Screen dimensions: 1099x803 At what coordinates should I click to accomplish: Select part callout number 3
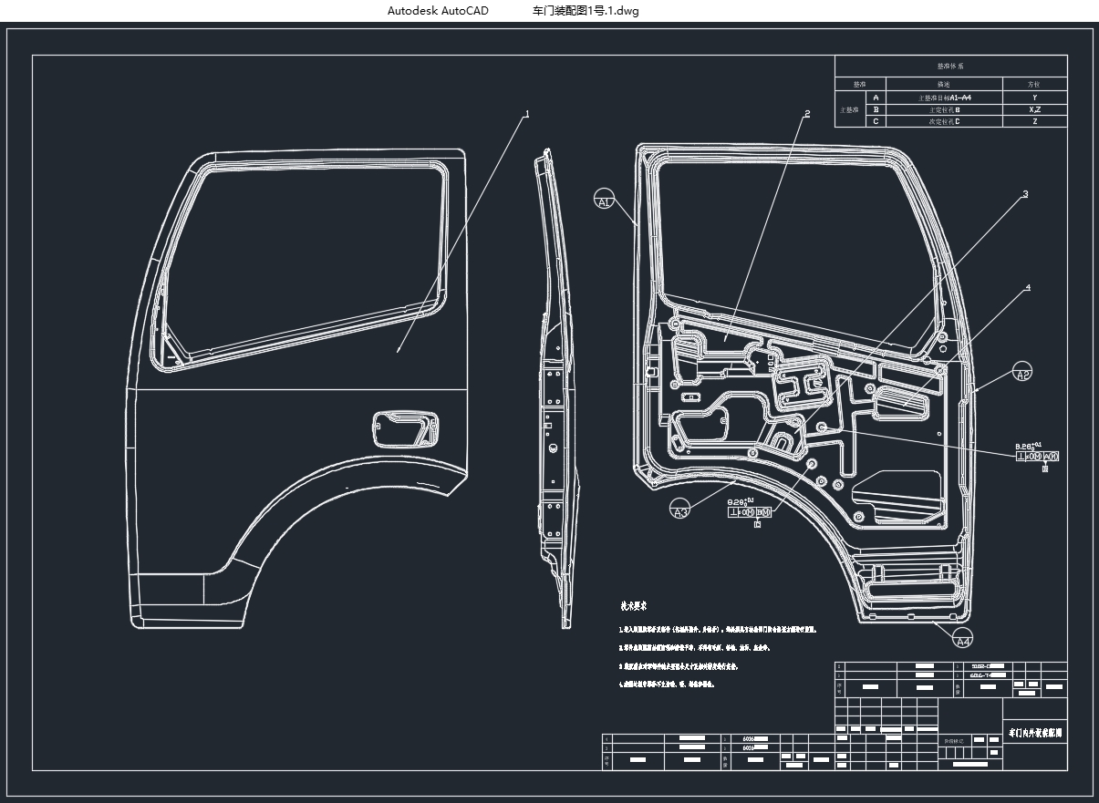click(1025, 194)
